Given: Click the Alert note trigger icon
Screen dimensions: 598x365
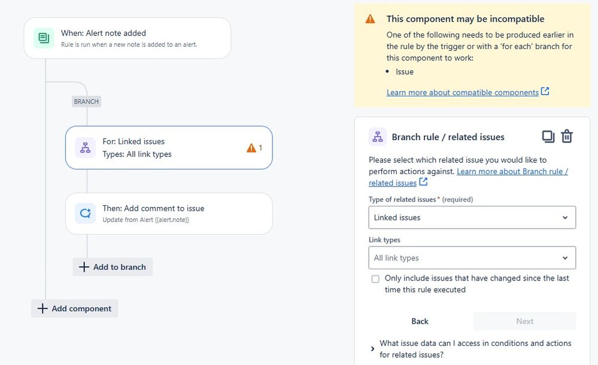Looking at the screenshot, I should [x=44, y=38].
